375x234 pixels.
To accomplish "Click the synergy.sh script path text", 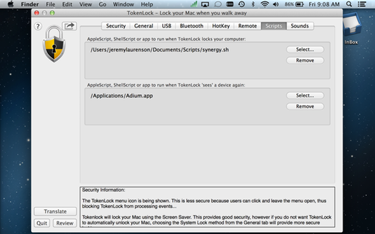I will click(x=160, y=50).
